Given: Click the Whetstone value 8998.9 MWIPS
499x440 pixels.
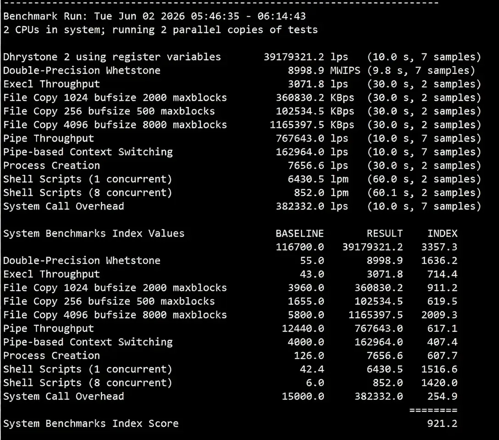Looking at the screenshot, I should (x=324, y=70).
